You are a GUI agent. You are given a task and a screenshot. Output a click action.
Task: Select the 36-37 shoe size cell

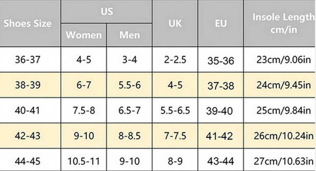28,60
